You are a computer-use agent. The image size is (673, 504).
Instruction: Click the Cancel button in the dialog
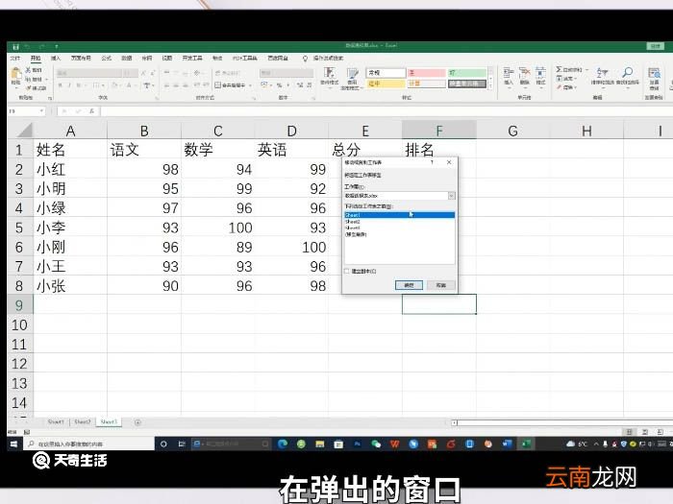[441, 285]
